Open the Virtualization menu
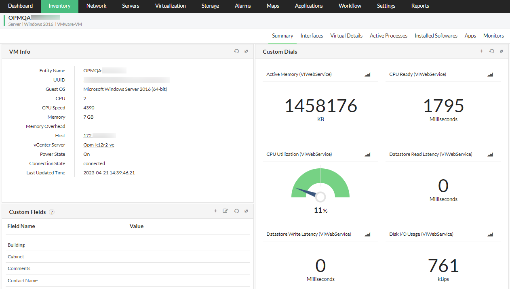Viewport: 510px width, 289px height. [x=170, y=6]
